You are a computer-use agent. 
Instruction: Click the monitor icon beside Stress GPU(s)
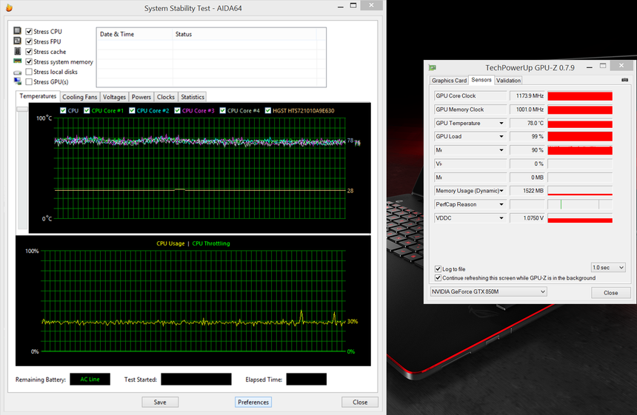(18, 81)
